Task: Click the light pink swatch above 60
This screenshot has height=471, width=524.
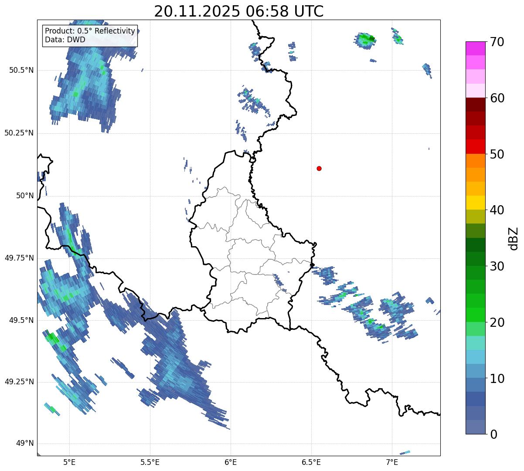Action: pos(475,91)
